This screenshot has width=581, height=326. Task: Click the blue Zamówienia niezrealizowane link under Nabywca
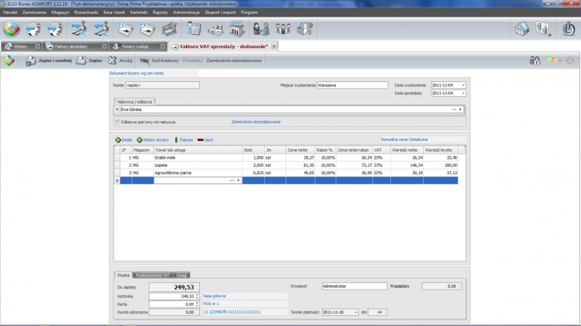click(256, 122)
